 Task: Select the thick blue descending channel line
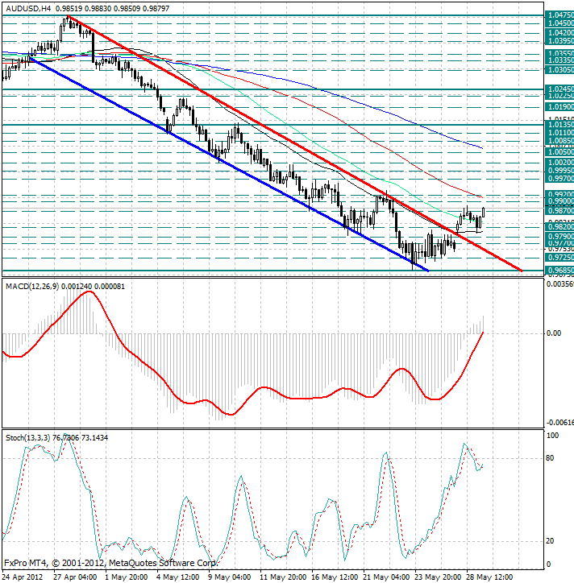[x=230, y=164]
